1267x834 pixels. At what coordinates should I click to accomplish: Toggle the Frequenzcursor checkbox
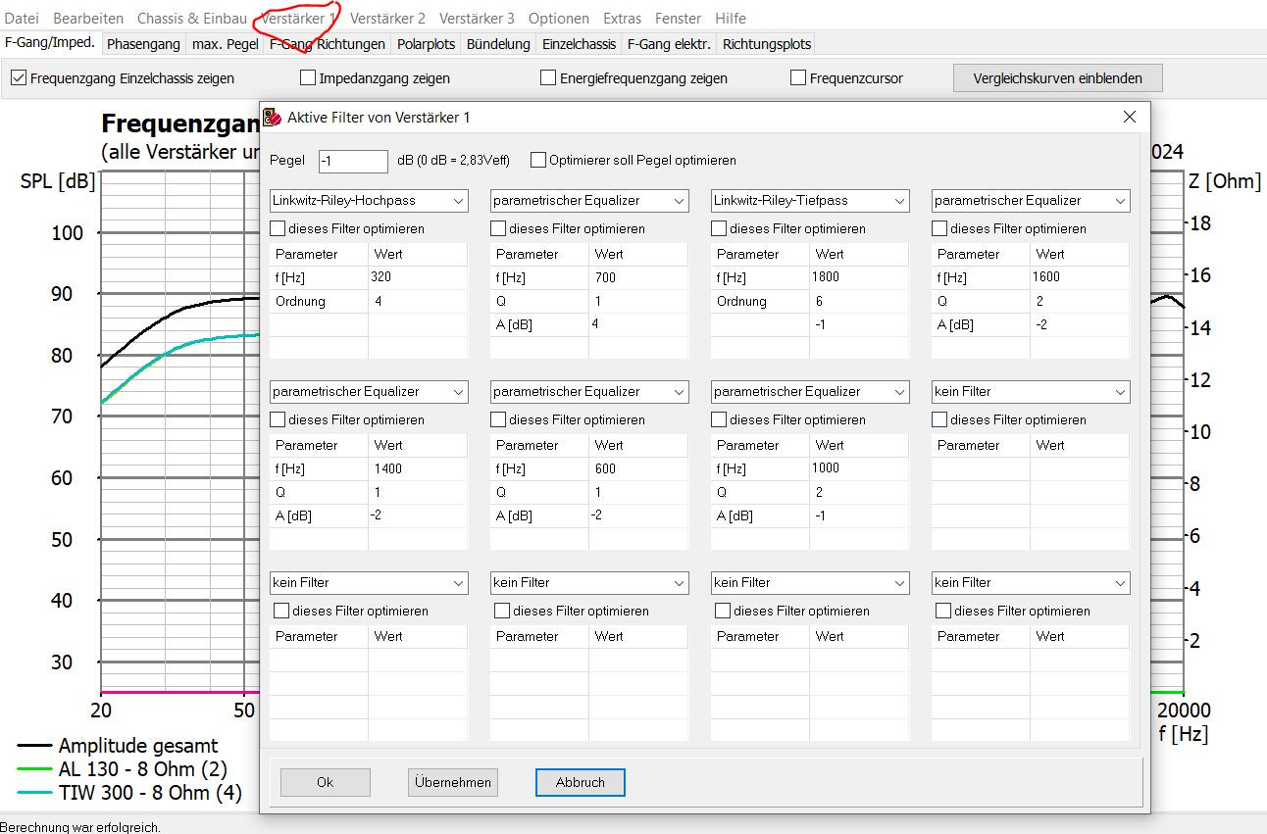pos(798,78)
